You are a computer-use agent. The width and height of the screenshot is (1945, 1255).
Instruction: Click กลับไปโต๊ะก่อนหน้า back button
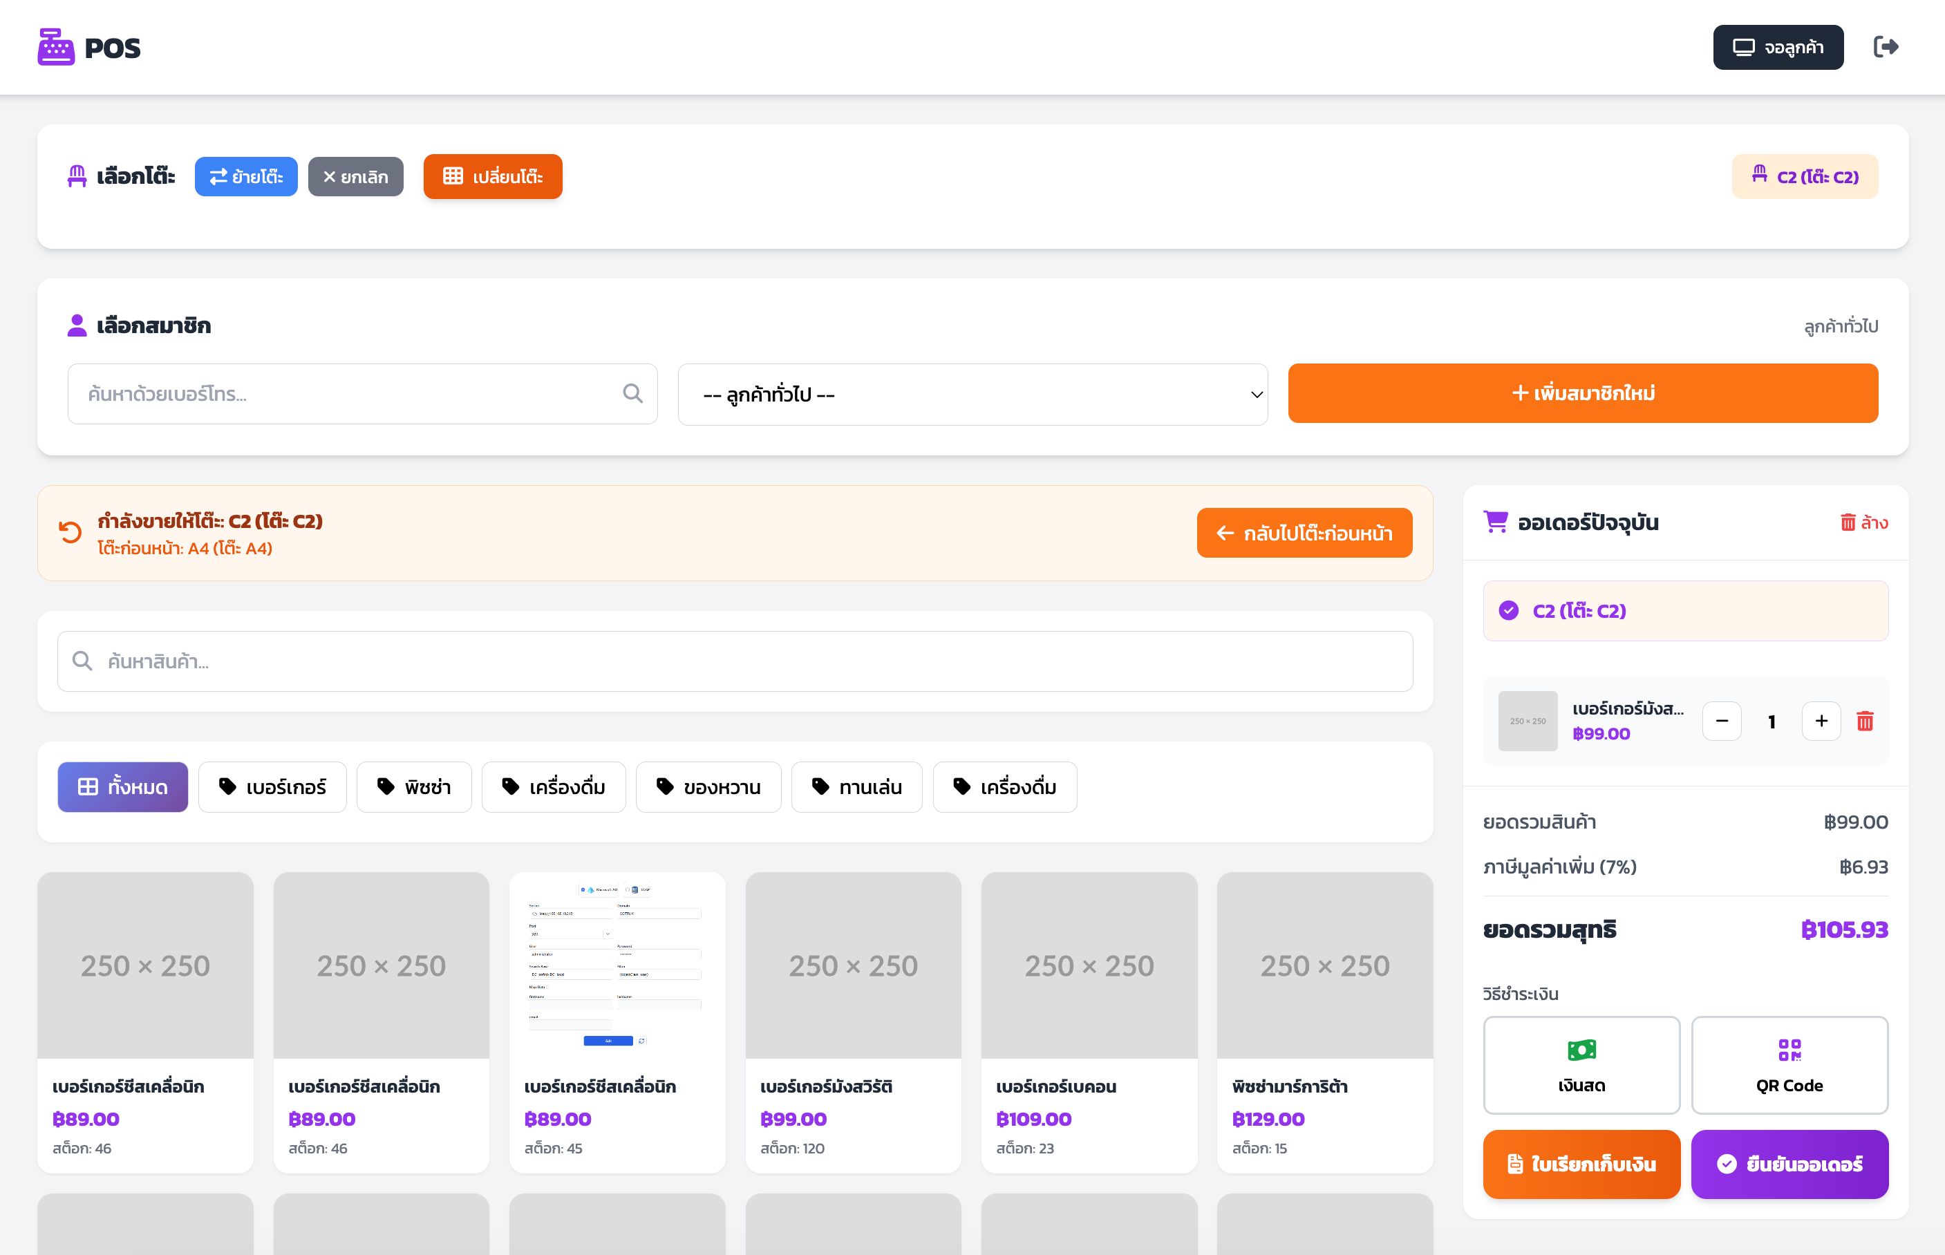(1304, 533)
